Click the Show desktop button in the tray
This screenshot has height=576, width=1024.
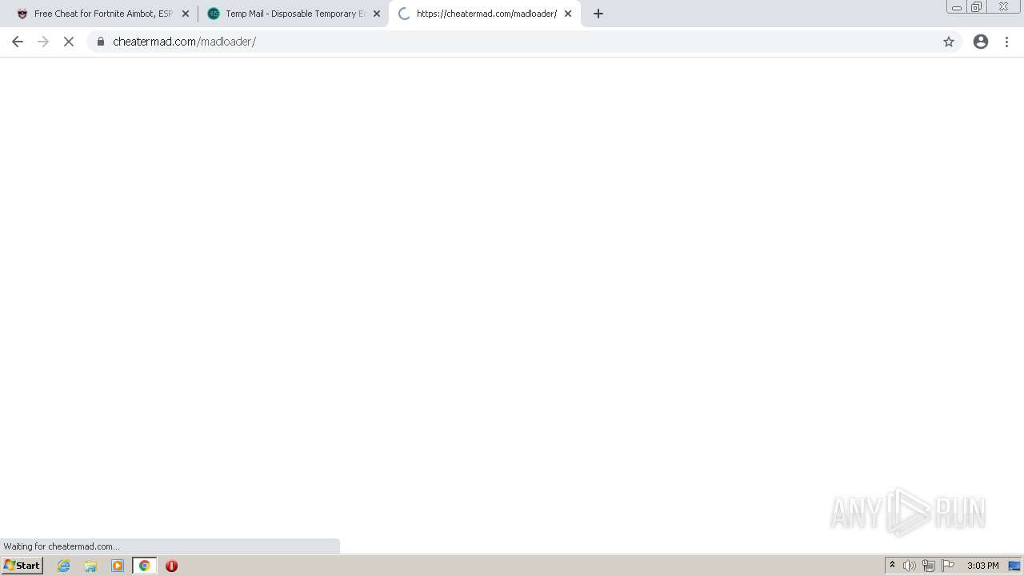pos(1015,566)
